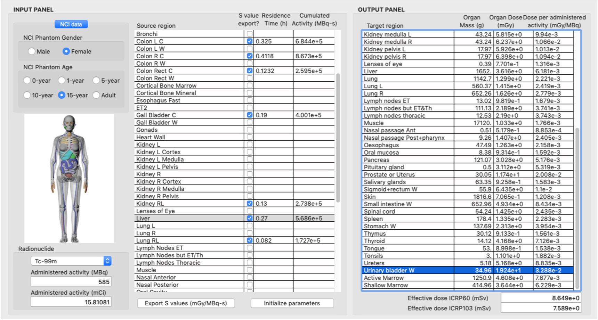
Task: Check S value export for Muscle
Action: 250,270
